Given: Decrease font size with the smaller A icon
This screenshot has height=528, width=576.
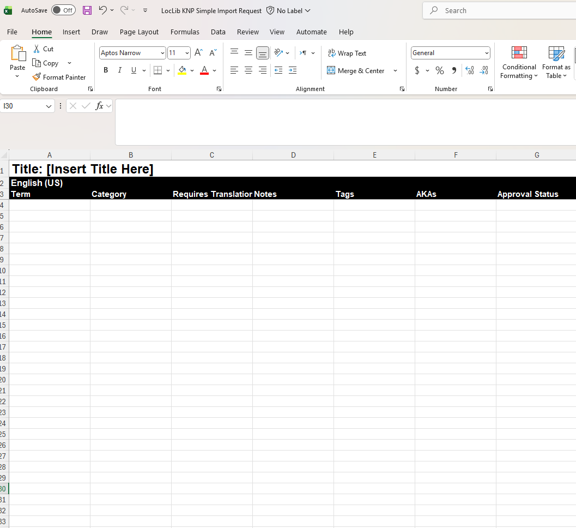Looking at the screenshot, I should 213,53.
